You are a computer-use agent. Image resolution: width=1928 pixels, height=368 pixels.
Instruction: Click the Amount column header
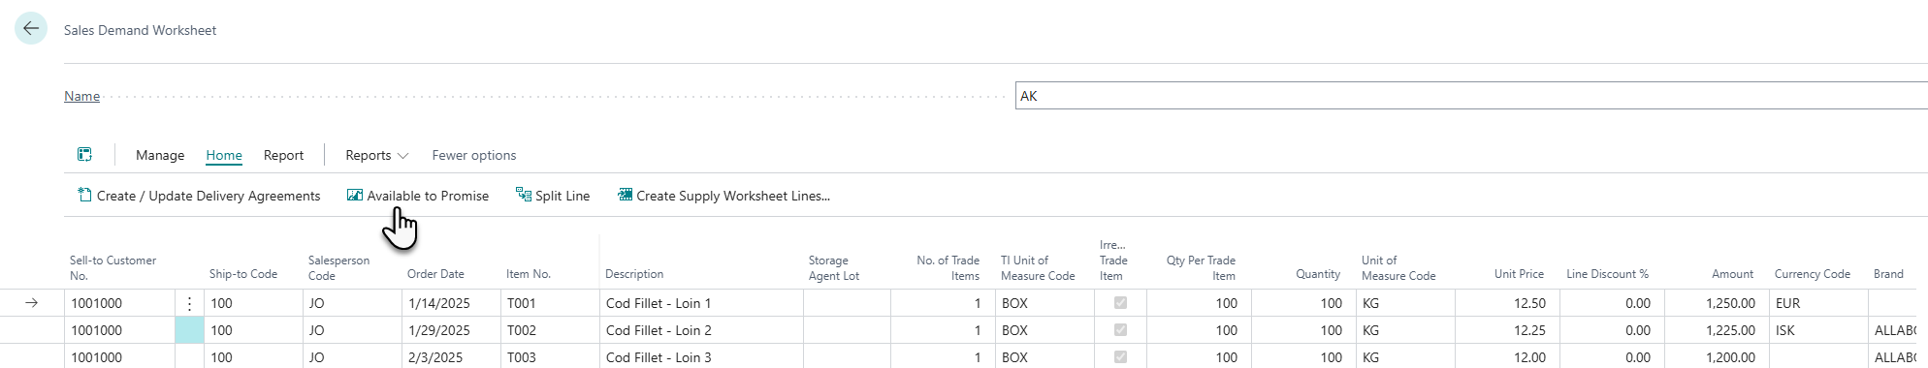click(1732, 274)
